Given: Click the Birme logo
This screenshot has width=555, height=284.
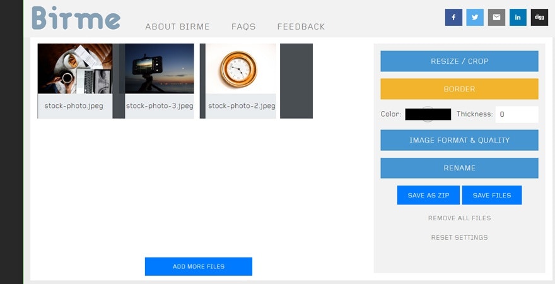Looking at the screenshot, I should 76,18.
